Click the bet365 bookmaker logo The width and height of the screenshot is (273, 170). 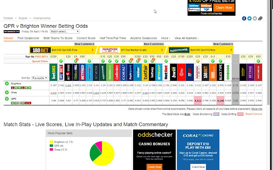click(x=53, y=72)
